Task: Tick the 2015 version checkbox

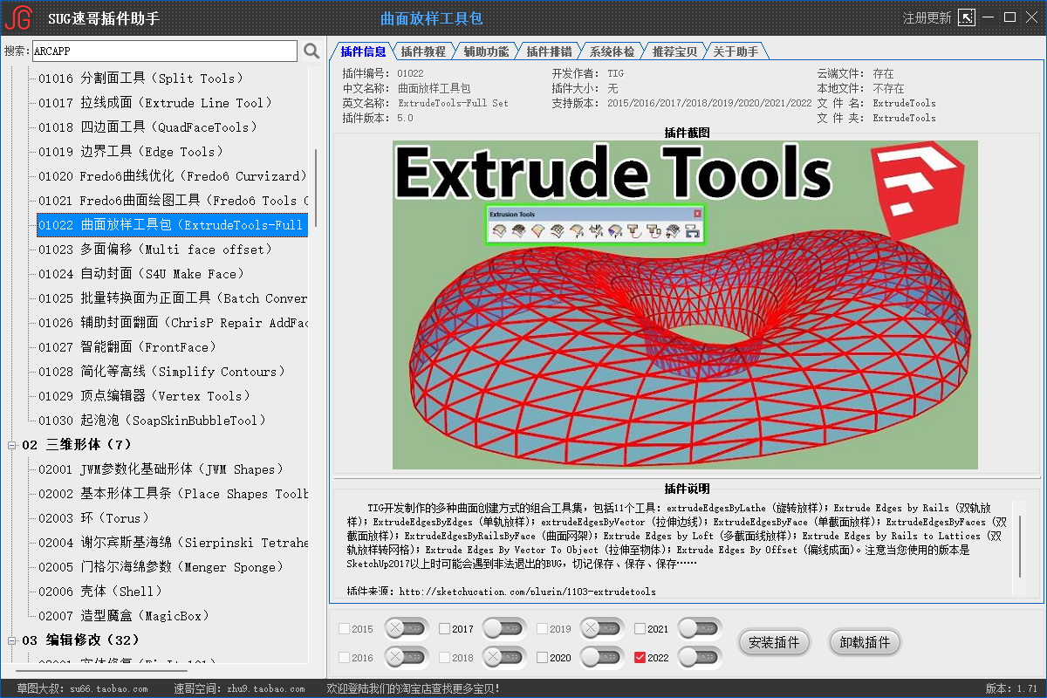Action: pyautogui.click(x=344, y=629)
